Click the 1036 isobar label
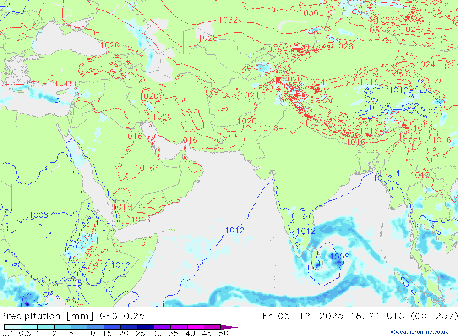Viewport: 458px width, 336px height. (308, 12)
